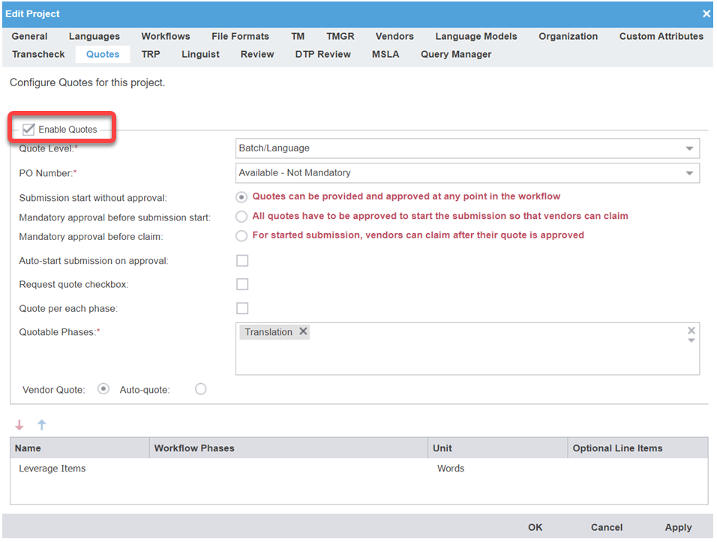
Task: Toggle the Enable Quotes checkbox
Action: pos(29,130)
